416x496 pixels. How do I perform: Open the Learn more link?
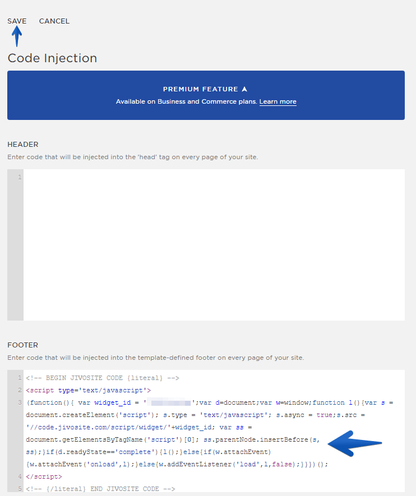[278, 101]
